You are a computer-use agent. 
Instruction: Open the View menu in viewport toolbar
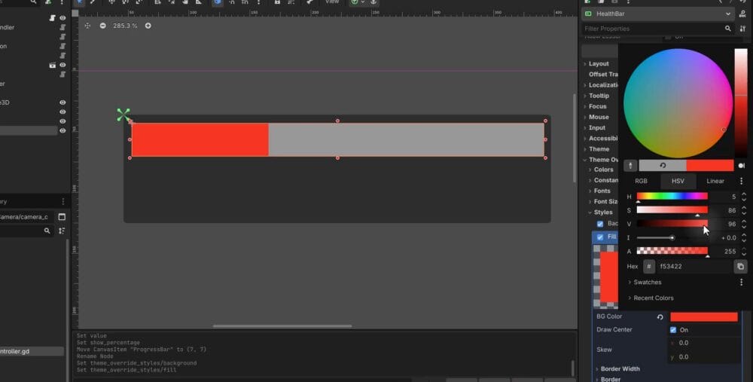click(x=332, y=2)
